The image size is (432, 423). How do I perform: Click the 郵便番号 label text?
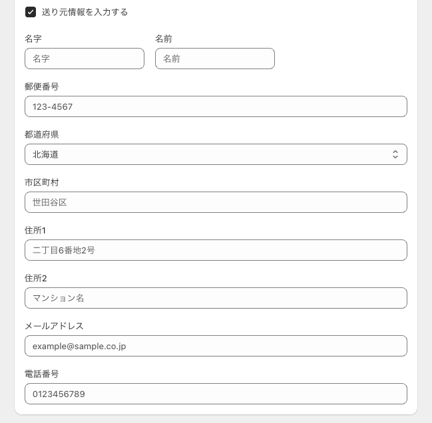(x=42, y=86)
